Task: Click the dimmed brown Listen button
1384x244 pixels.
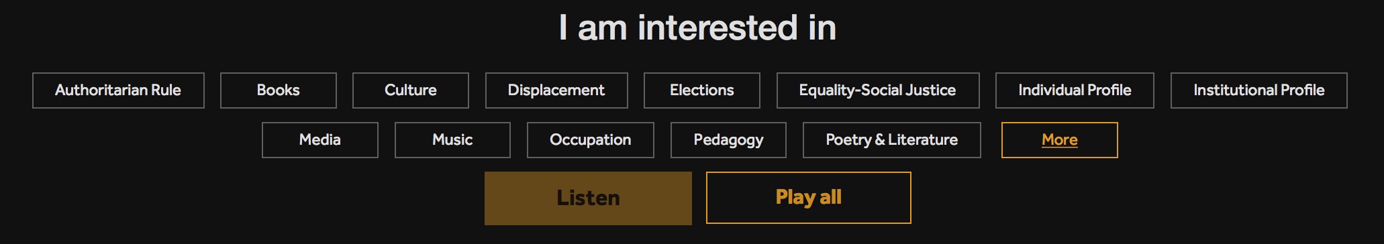Action: (588, 198)
